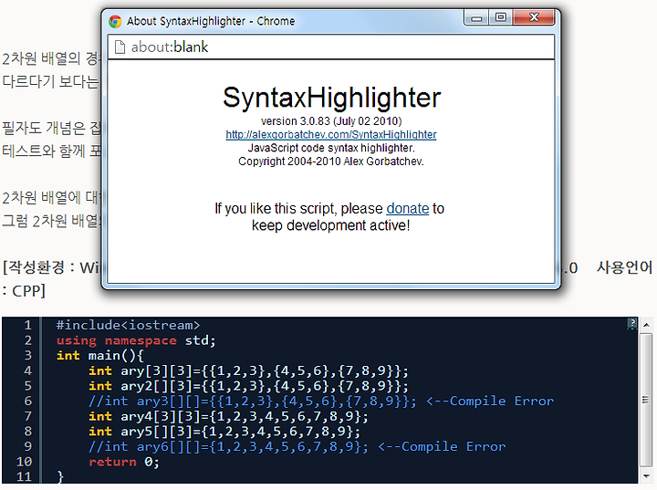Screen dimensions: 657x490
Task: Click the code block vertical scrollbar thumb
Action: click(x=646, y=400)
